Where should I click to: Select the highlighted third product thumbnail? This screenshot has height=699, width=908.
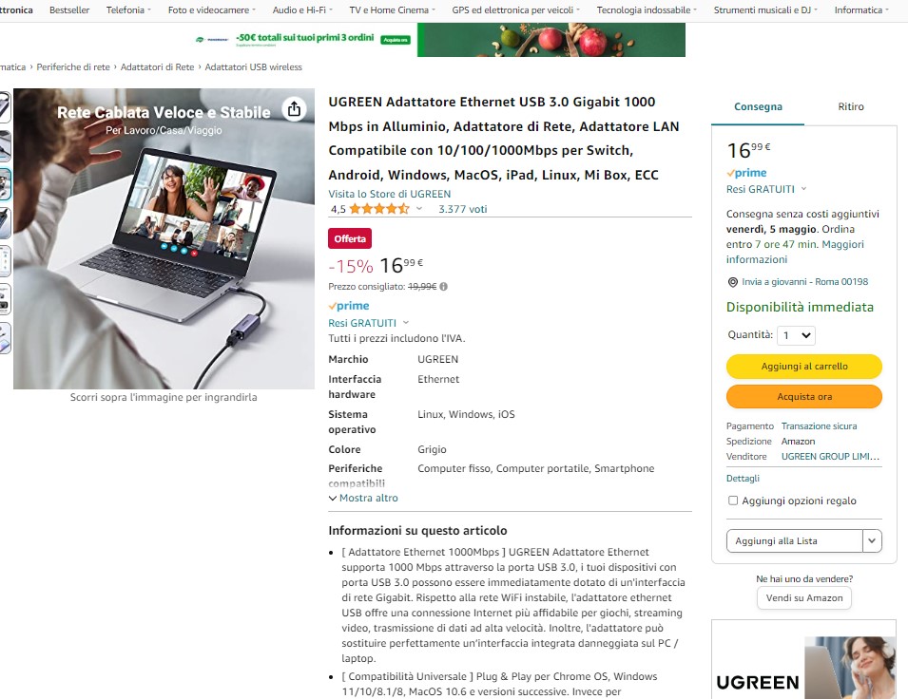5,184
